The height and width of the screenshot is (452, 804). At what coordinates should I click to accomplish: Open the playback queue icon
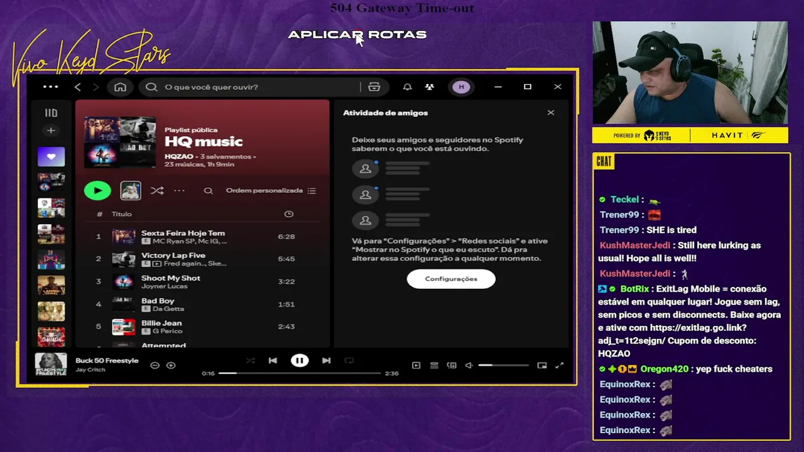(x=434, y=365)
